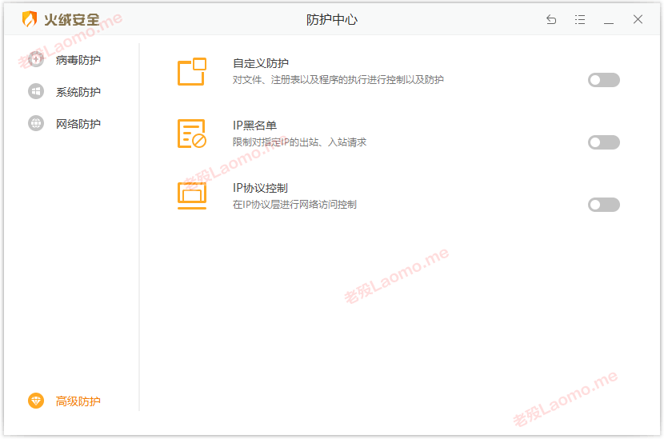The image size is (664, 439).
Task: Click the 自定义防护 orange squares icon
Action: point(192,71)
